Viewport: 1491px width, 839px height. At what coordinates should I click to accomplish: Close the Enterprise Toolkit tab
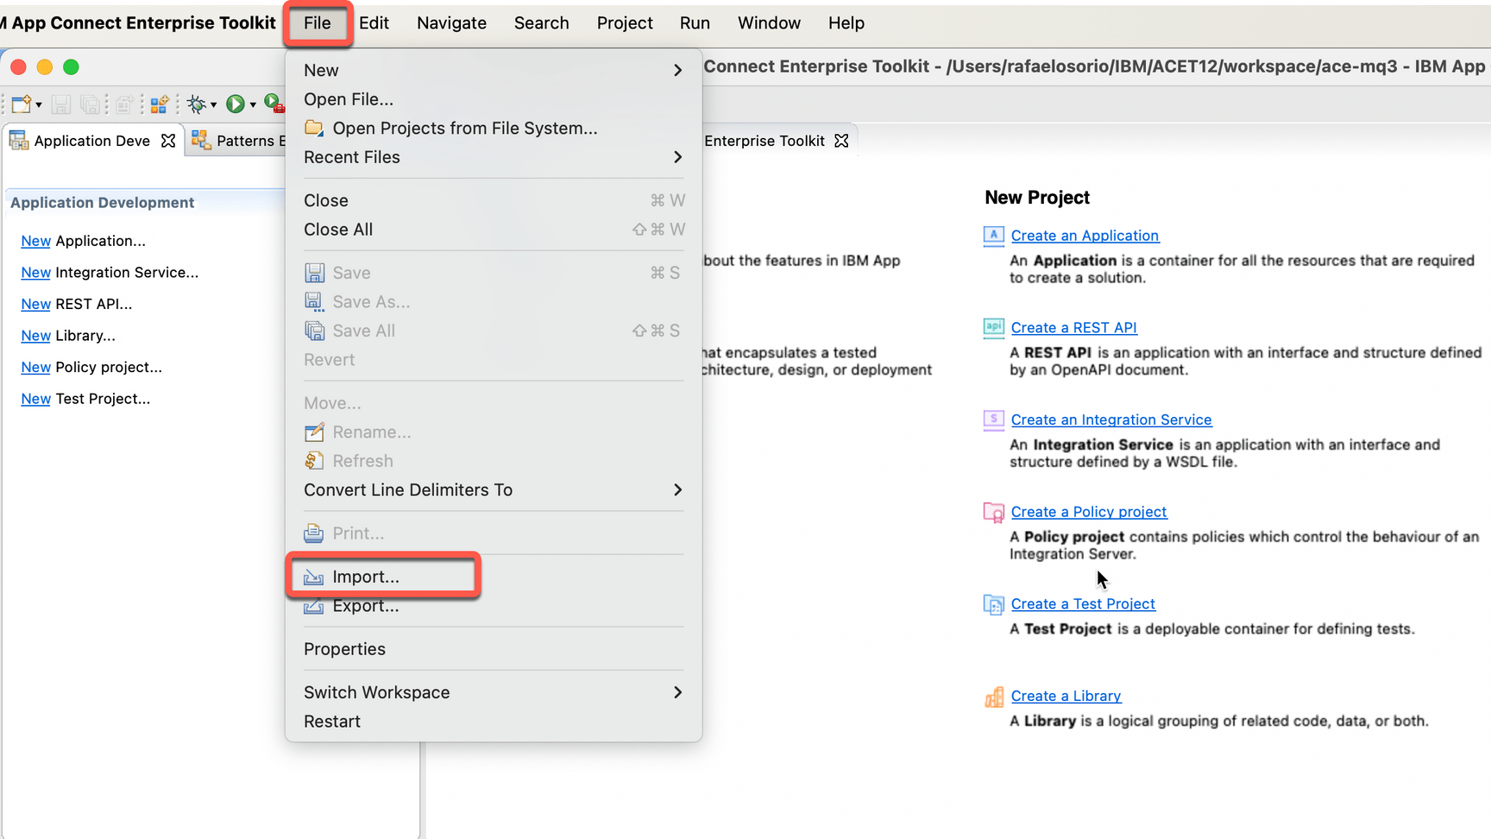coord(841,141)
